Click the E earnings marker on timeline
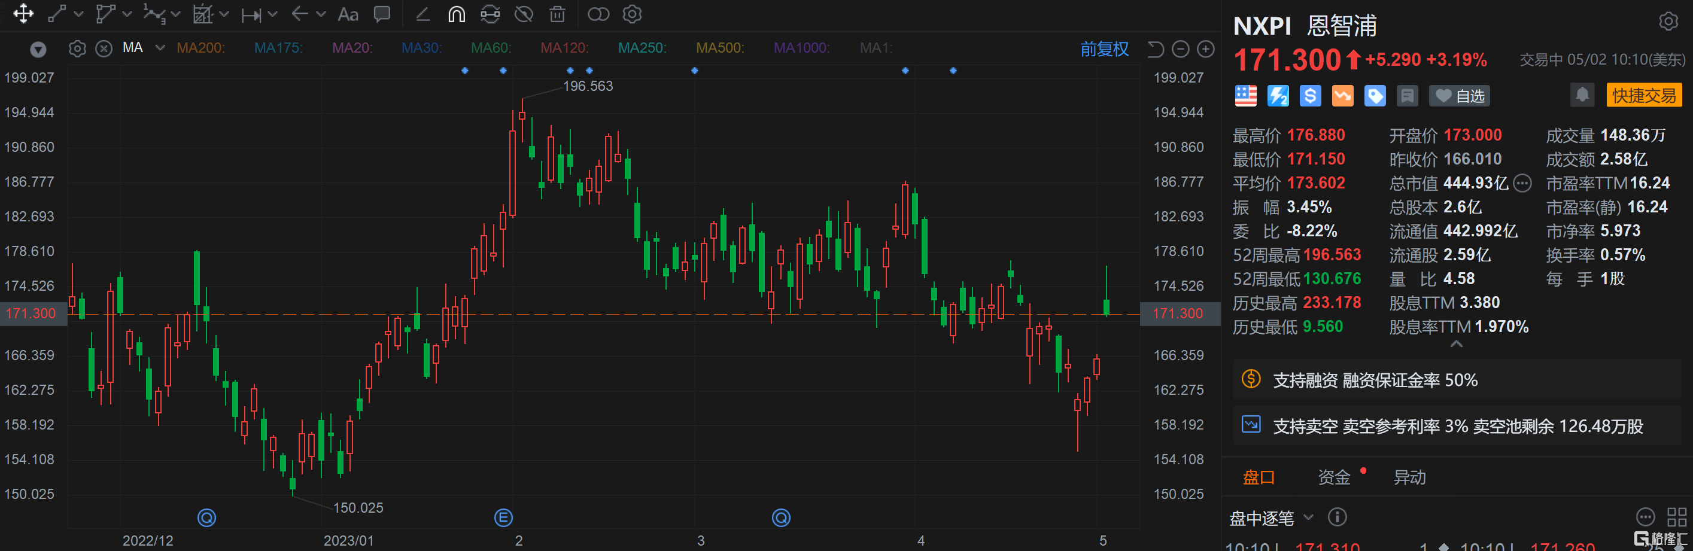 tap(503, 518)
